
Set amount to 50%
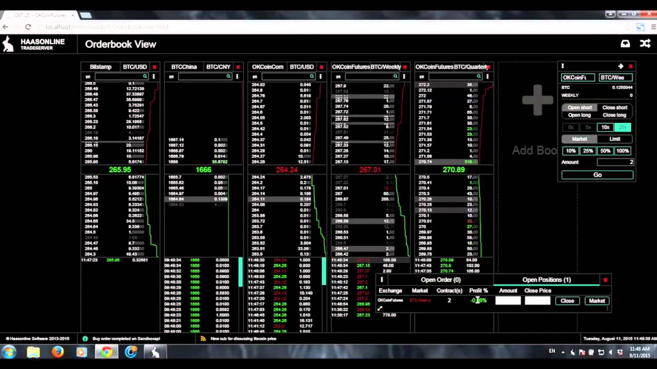tap(605, 151)
